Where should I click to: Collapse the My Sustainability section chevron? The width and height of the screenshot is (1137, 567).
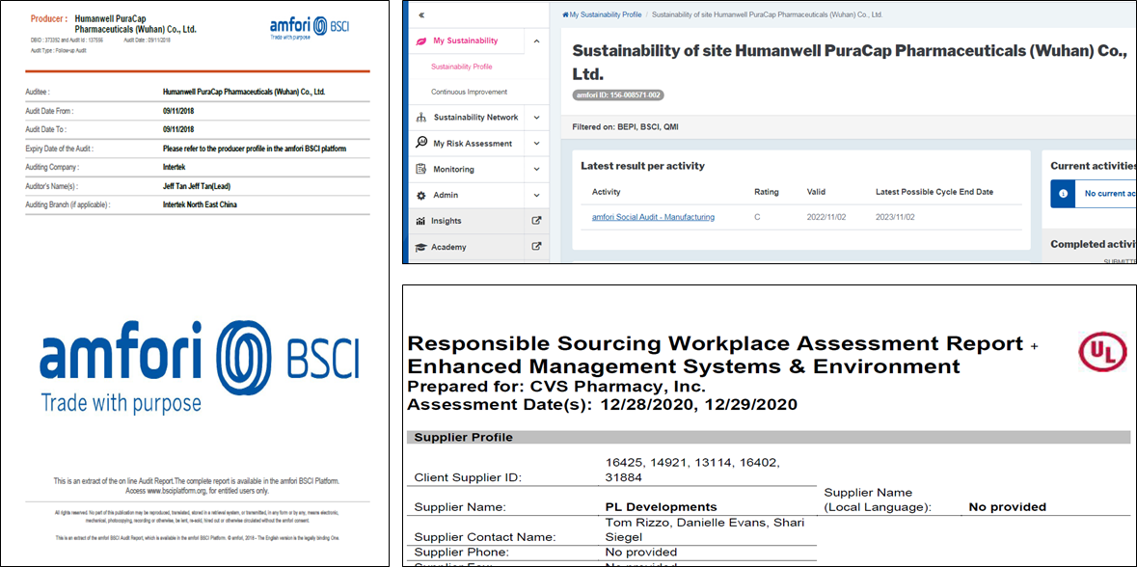point(536,41)
